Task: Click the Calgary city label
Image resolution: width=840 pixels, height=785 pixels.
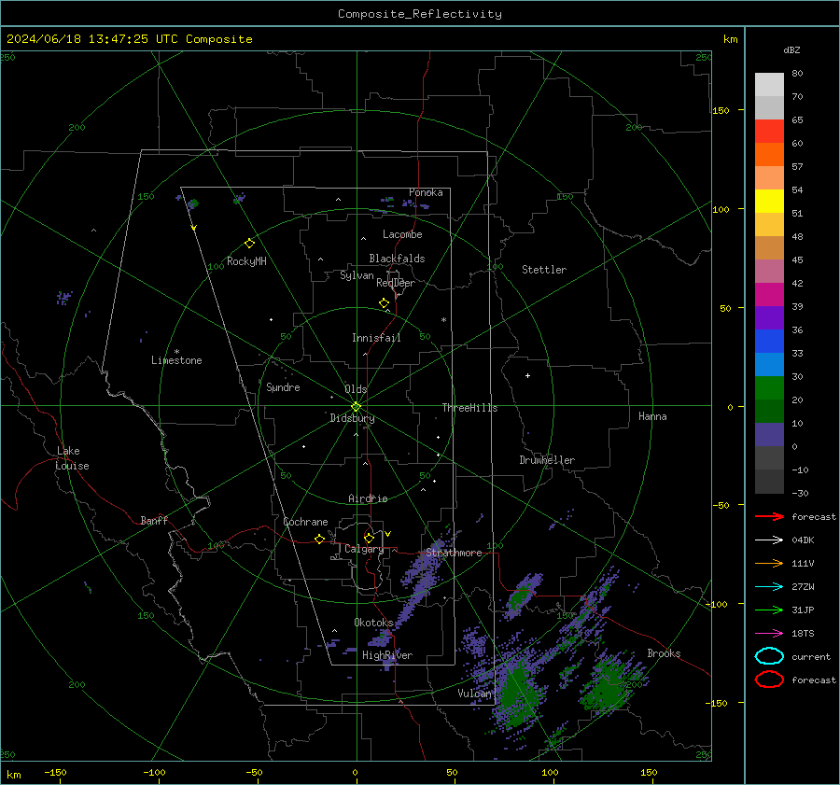Action: click(364, 549)
